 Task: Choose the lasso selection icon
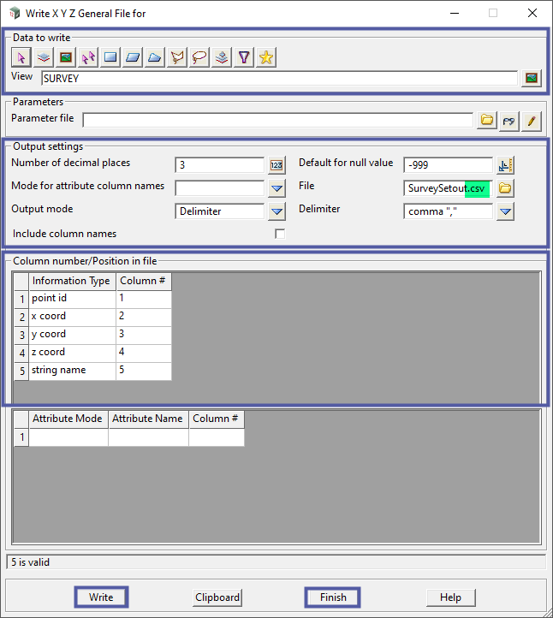tap(199, 57)
